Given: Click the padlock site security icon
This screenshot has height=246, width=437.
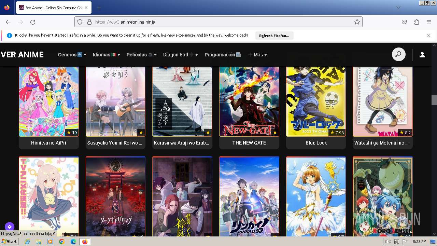Looking at the screenshot, I should pos(89,22).
